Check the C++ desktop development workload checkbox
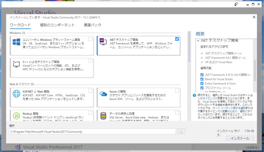The image size is (264, 152). (x=90, y=61)
